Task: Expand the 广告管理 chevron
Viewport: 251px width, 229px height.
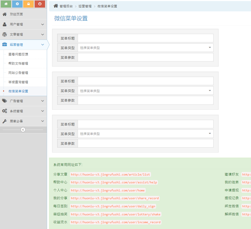Action: tap(43, 101)
